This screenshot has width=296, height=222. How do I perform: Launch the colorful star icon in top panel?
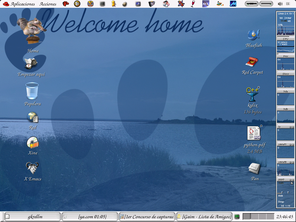coord(181,3)
